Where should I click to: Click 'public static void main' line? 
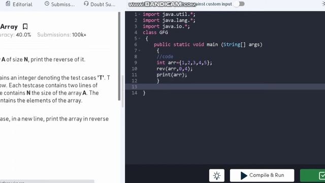[208, 45]
